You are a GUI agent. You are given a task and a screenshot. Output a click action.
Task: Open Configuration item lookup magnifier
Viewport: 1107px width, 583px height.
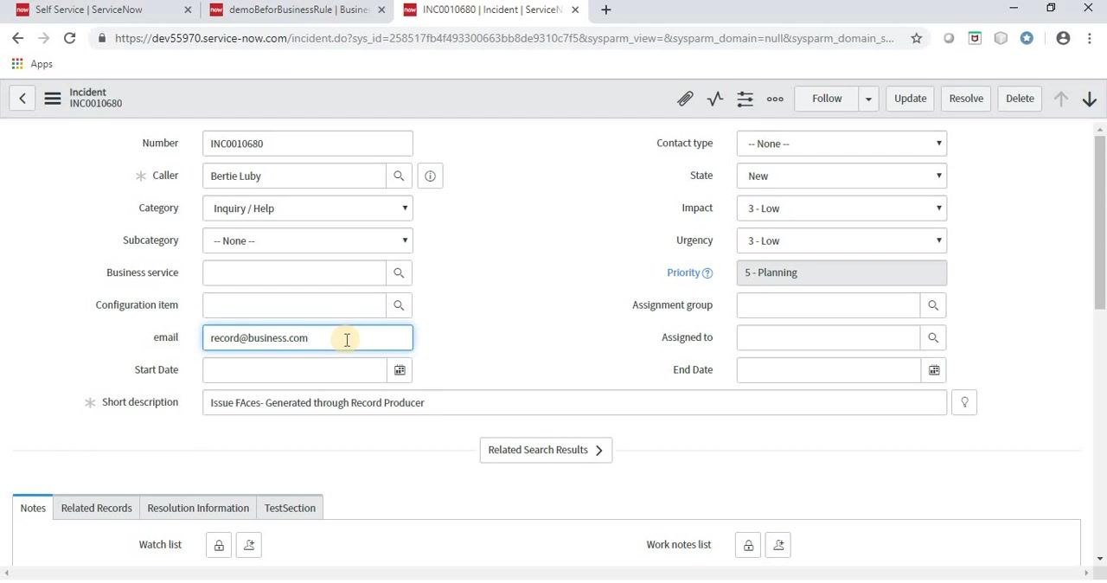tap(399, 305)
